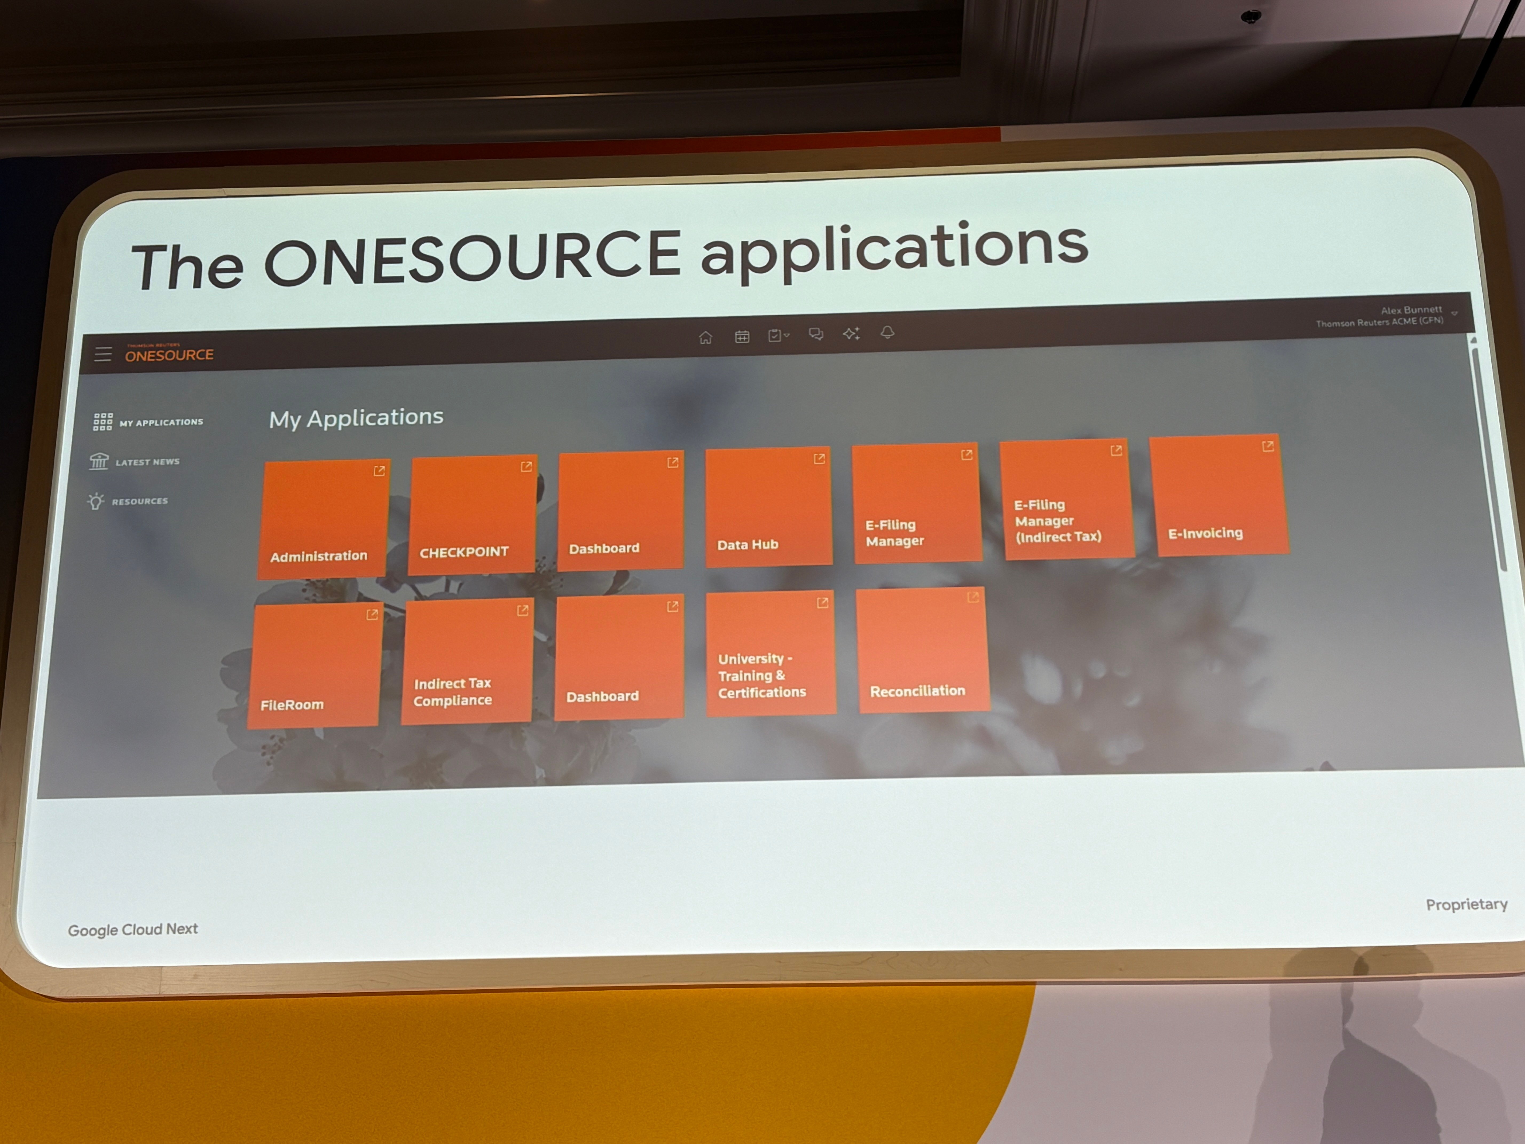Open University - Training & Certifications tile
Image resolution: width=1525 pixels, height=1144 pixels.
tap(771, 653)
